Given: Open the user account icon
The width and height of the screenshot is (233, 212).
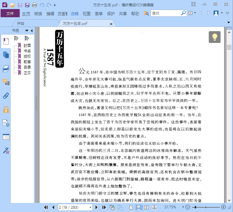Looking at the screenshot, I should (216, 13).
